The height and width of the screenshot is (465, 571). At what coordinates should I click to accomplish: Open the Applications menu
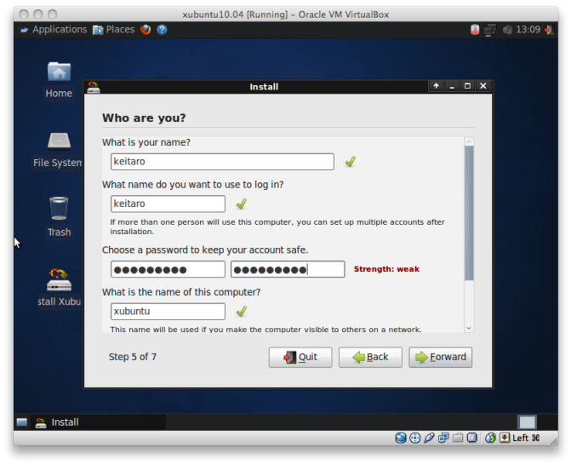coord(54,30)
